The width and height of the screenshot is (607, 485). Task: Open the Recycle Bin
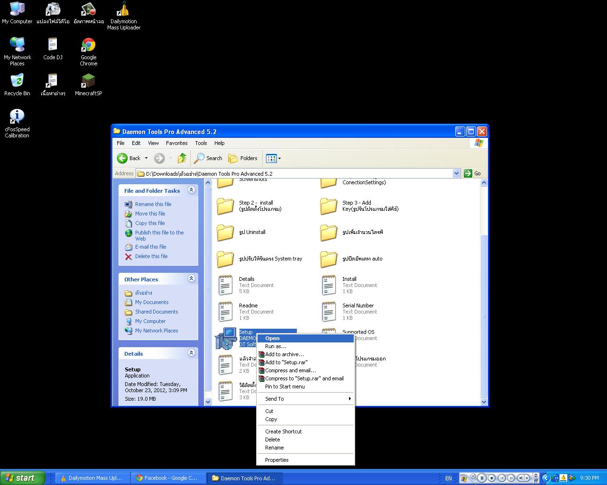tap(17, 85)
